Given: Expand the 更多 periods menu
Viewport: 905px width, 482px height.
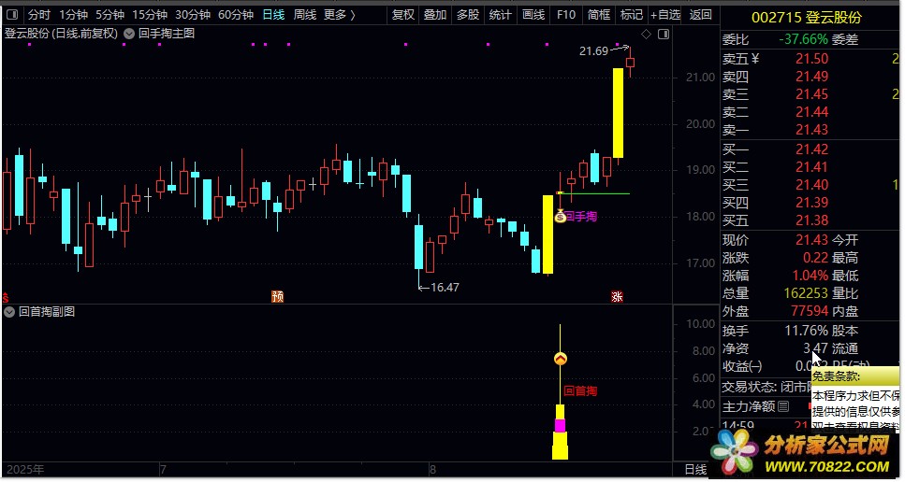Looking at the screenshot, I should point(340,14).
